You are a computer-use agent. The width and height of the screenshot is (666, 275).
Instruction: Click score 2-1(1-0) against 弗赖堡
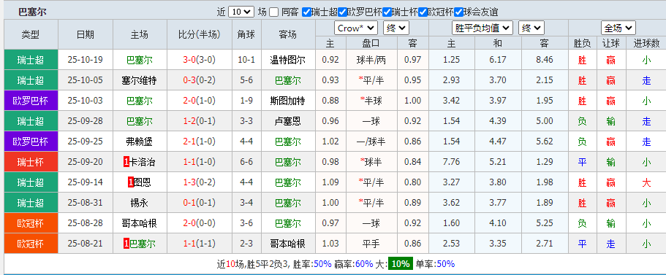[x=199, y=142]
